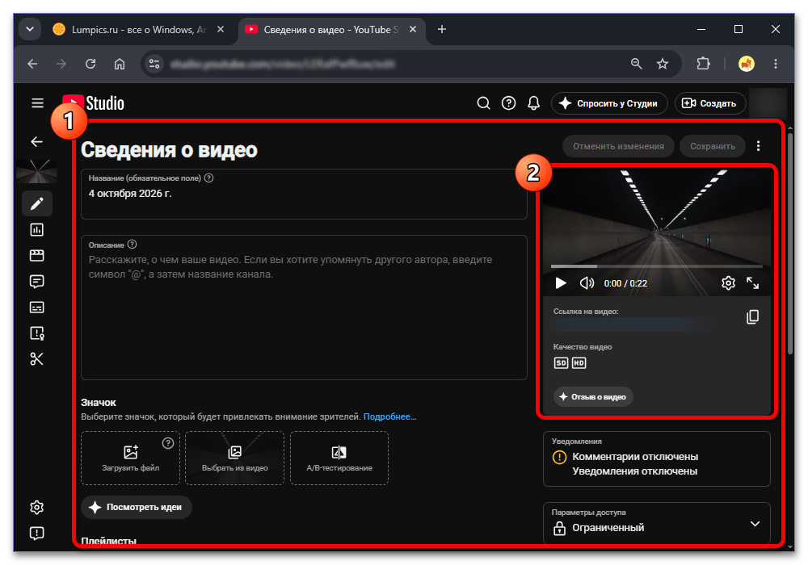
Task: Close the Lumpics.ru tab
Action: pos(221,29)
